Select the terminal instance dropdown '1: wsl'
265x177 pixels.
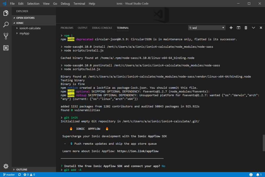pyautogui.click(x=207, y=28)
